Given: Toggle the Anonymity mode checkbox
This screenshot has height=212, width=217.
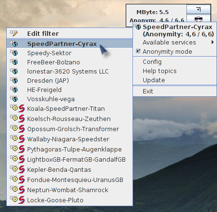Looking at the screenshot, I should [138, 51].
